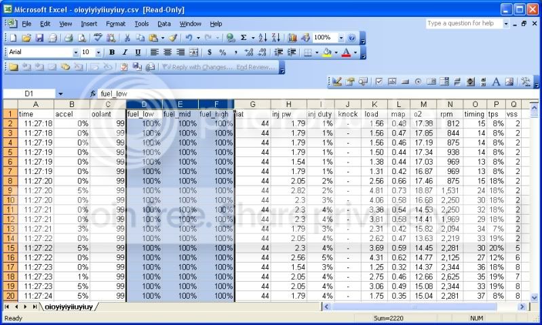Undo the last action
Screen dimensions: 542x325
tap(189, 38)
